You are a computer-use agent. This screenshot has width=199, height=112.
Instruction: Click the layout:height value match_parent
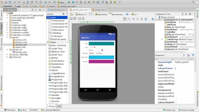[x=182, y=62]
